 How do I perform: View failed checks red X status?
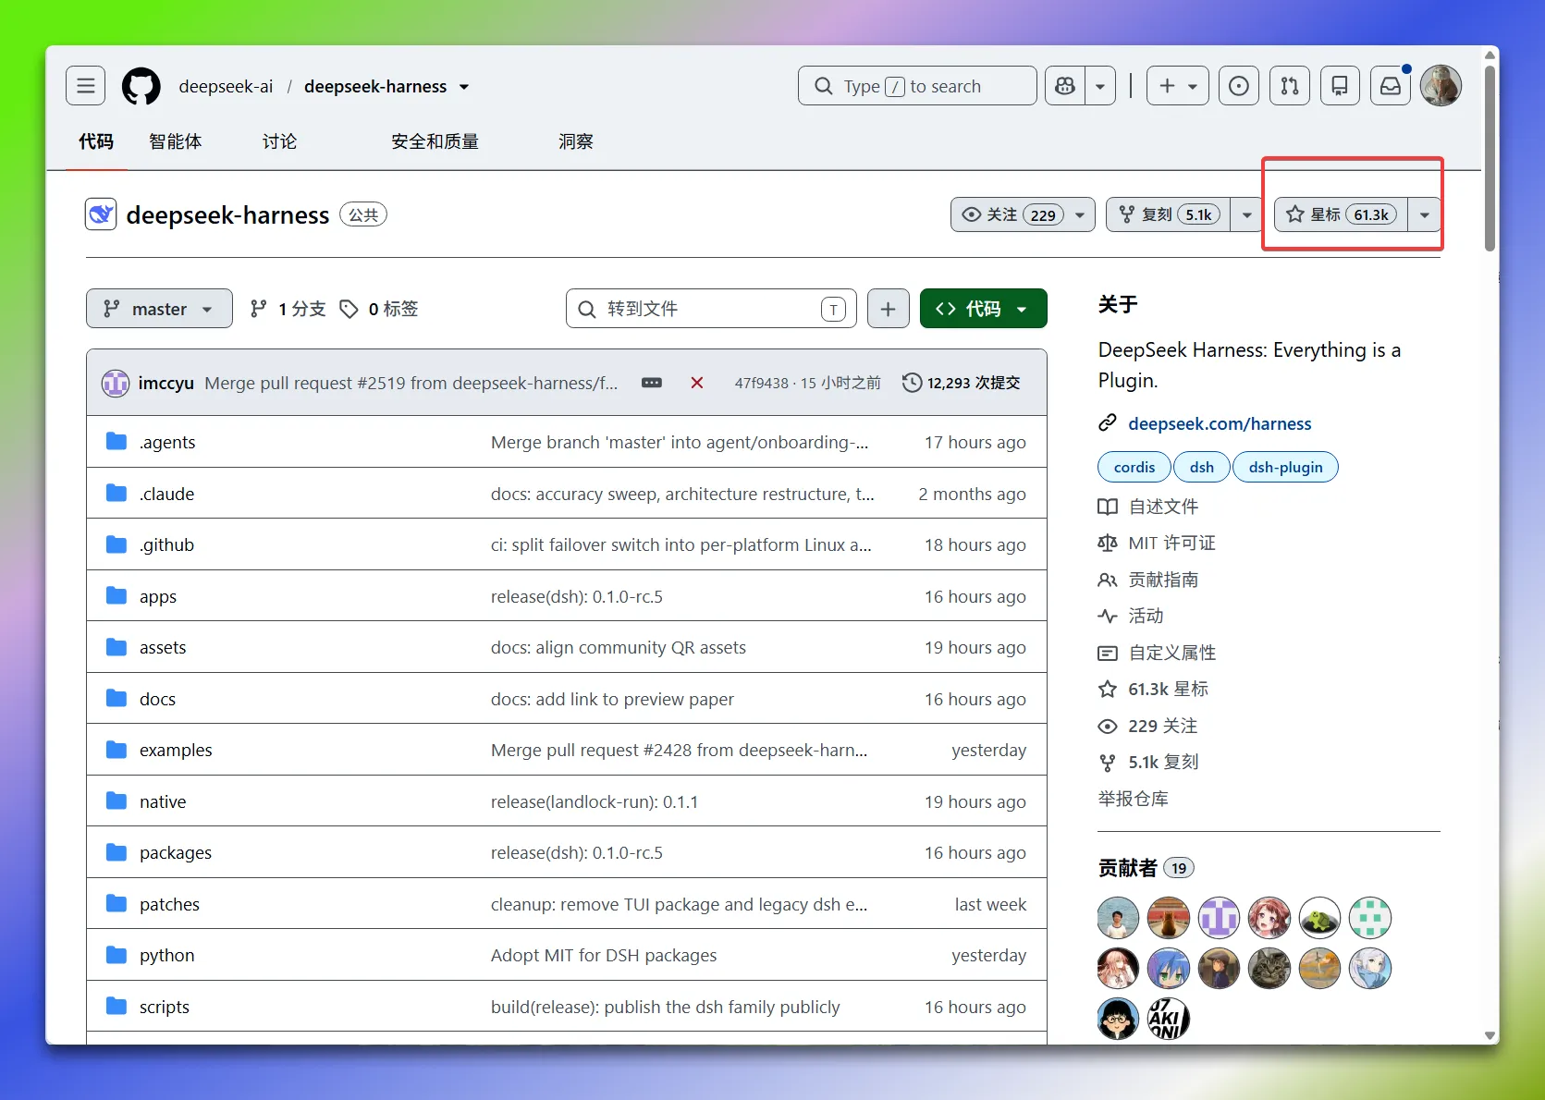click(x=697, y=383)
